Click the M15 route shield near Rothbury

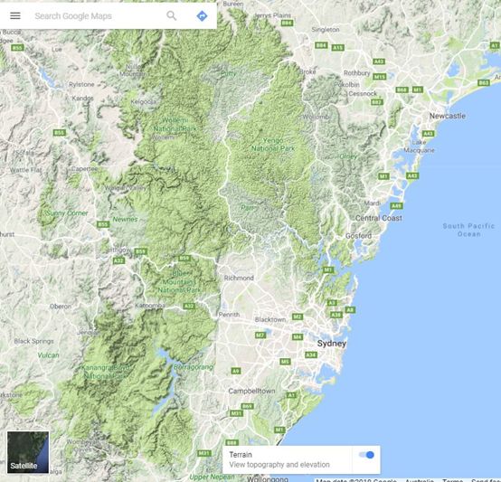click(379, 77)
